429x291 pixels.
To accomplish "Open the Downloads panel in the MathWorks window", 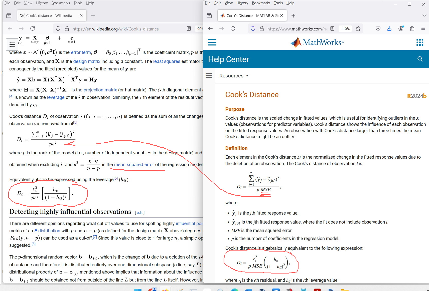I will [x=389, y=28].
